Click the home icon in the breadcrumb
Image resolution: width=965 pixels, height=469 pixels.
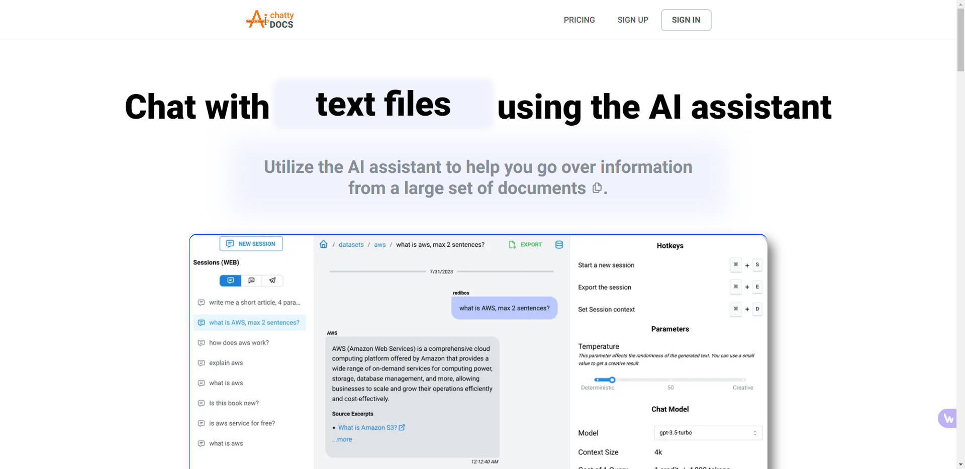tap(324, 244)
